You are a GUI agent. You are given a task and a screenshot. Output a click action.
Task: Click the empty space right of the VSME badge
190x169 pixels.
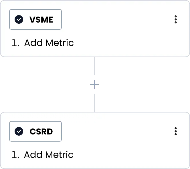tap(114, 19)
